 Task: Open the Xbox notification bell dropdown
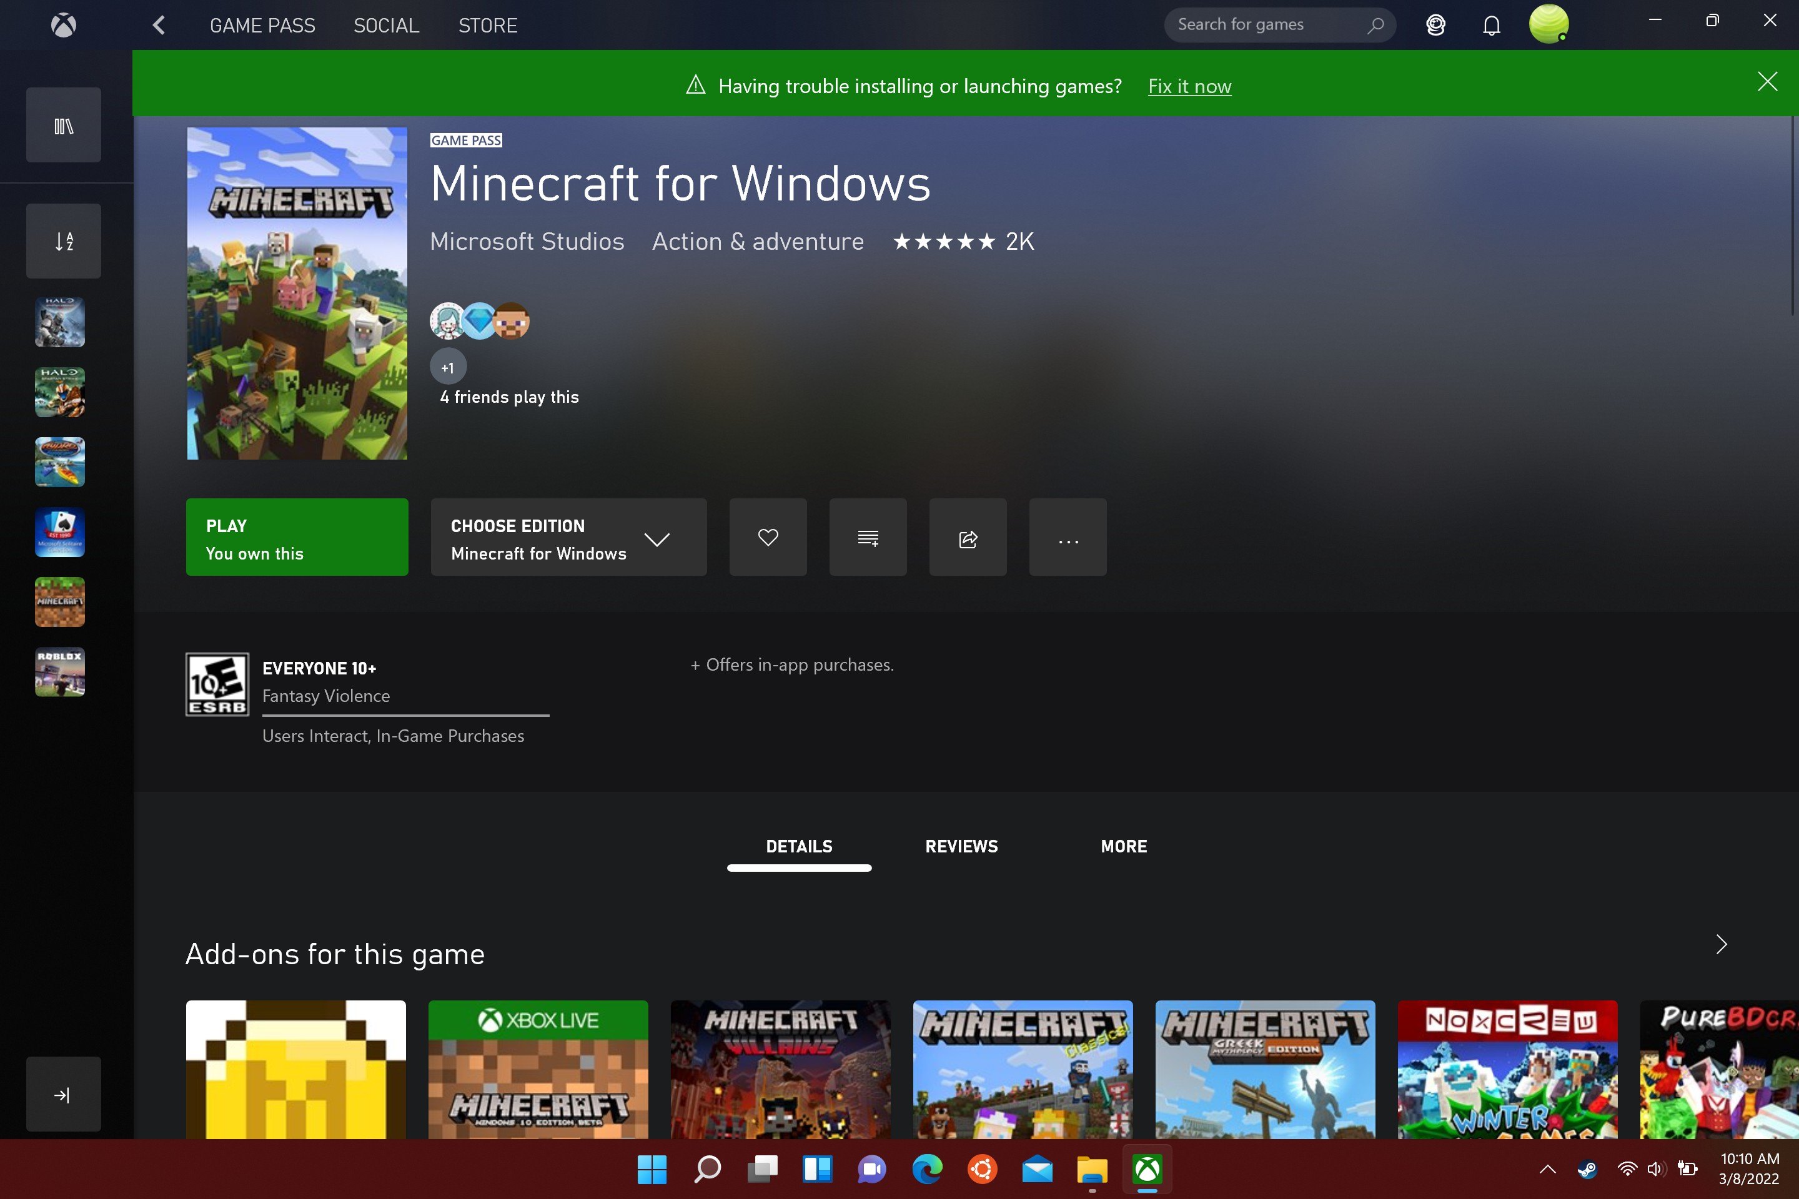coord(1490,24)
